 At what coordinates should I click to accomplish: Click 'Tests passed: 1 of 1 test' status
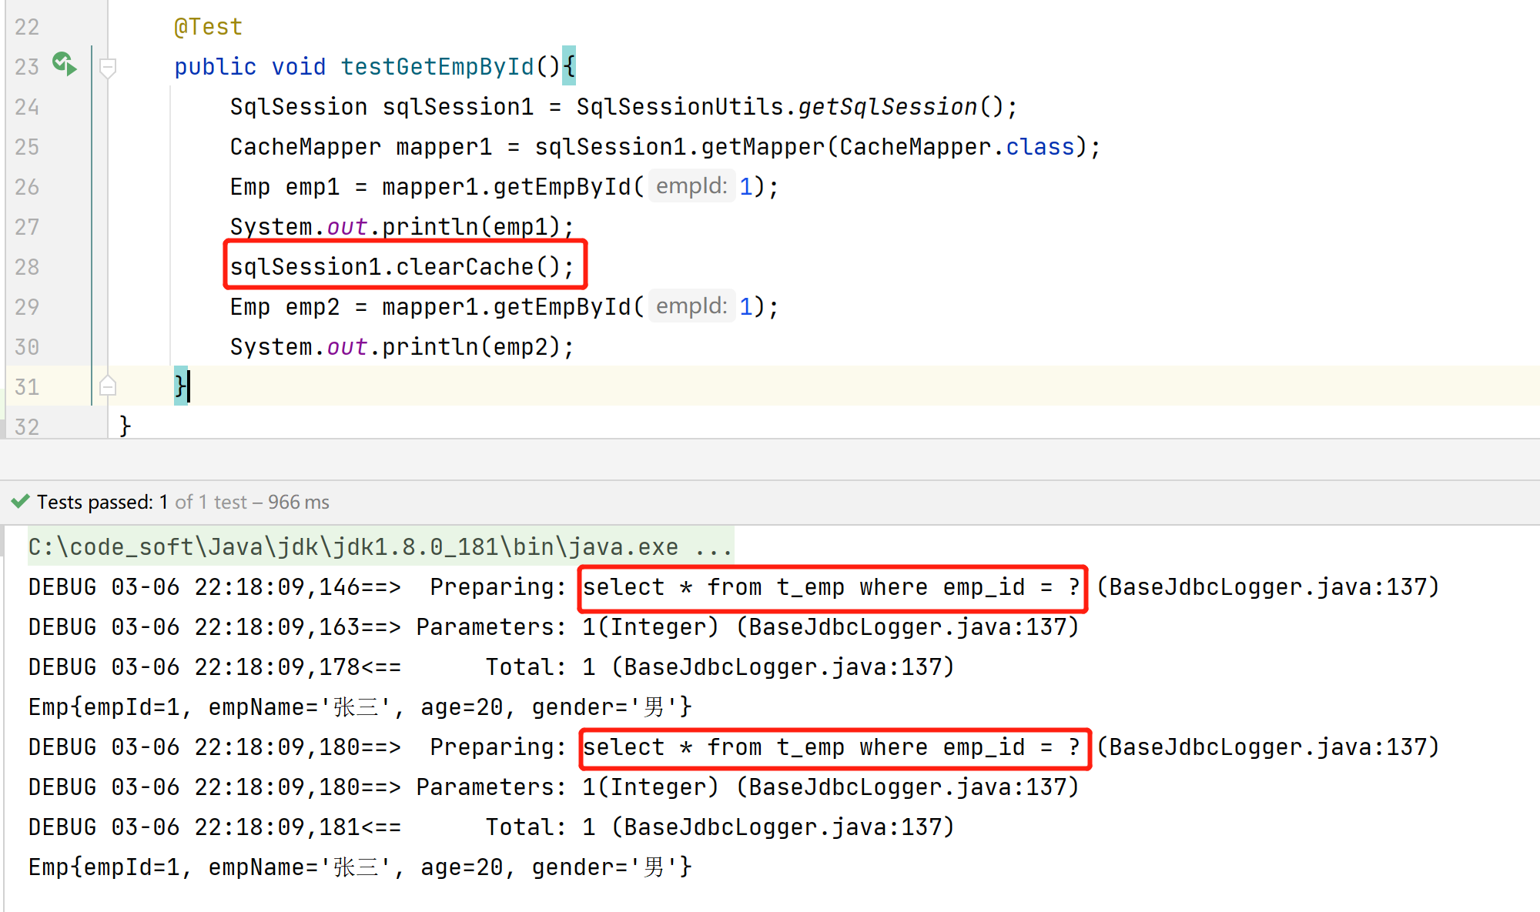(x=183, y=503)
